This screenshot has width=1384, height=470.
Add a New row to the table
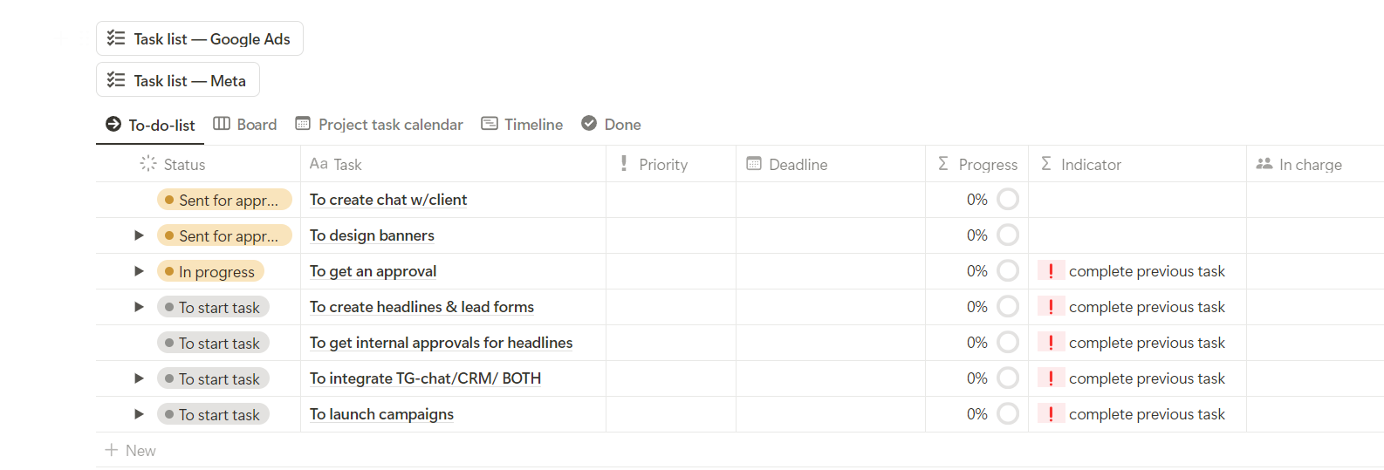131,451
